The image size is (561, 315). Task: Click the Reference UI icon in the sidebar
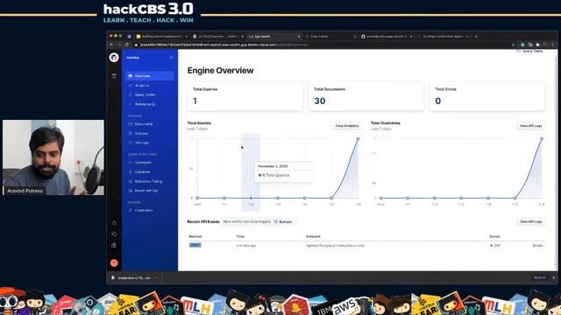pyautogui.click(x=131, y=104)
